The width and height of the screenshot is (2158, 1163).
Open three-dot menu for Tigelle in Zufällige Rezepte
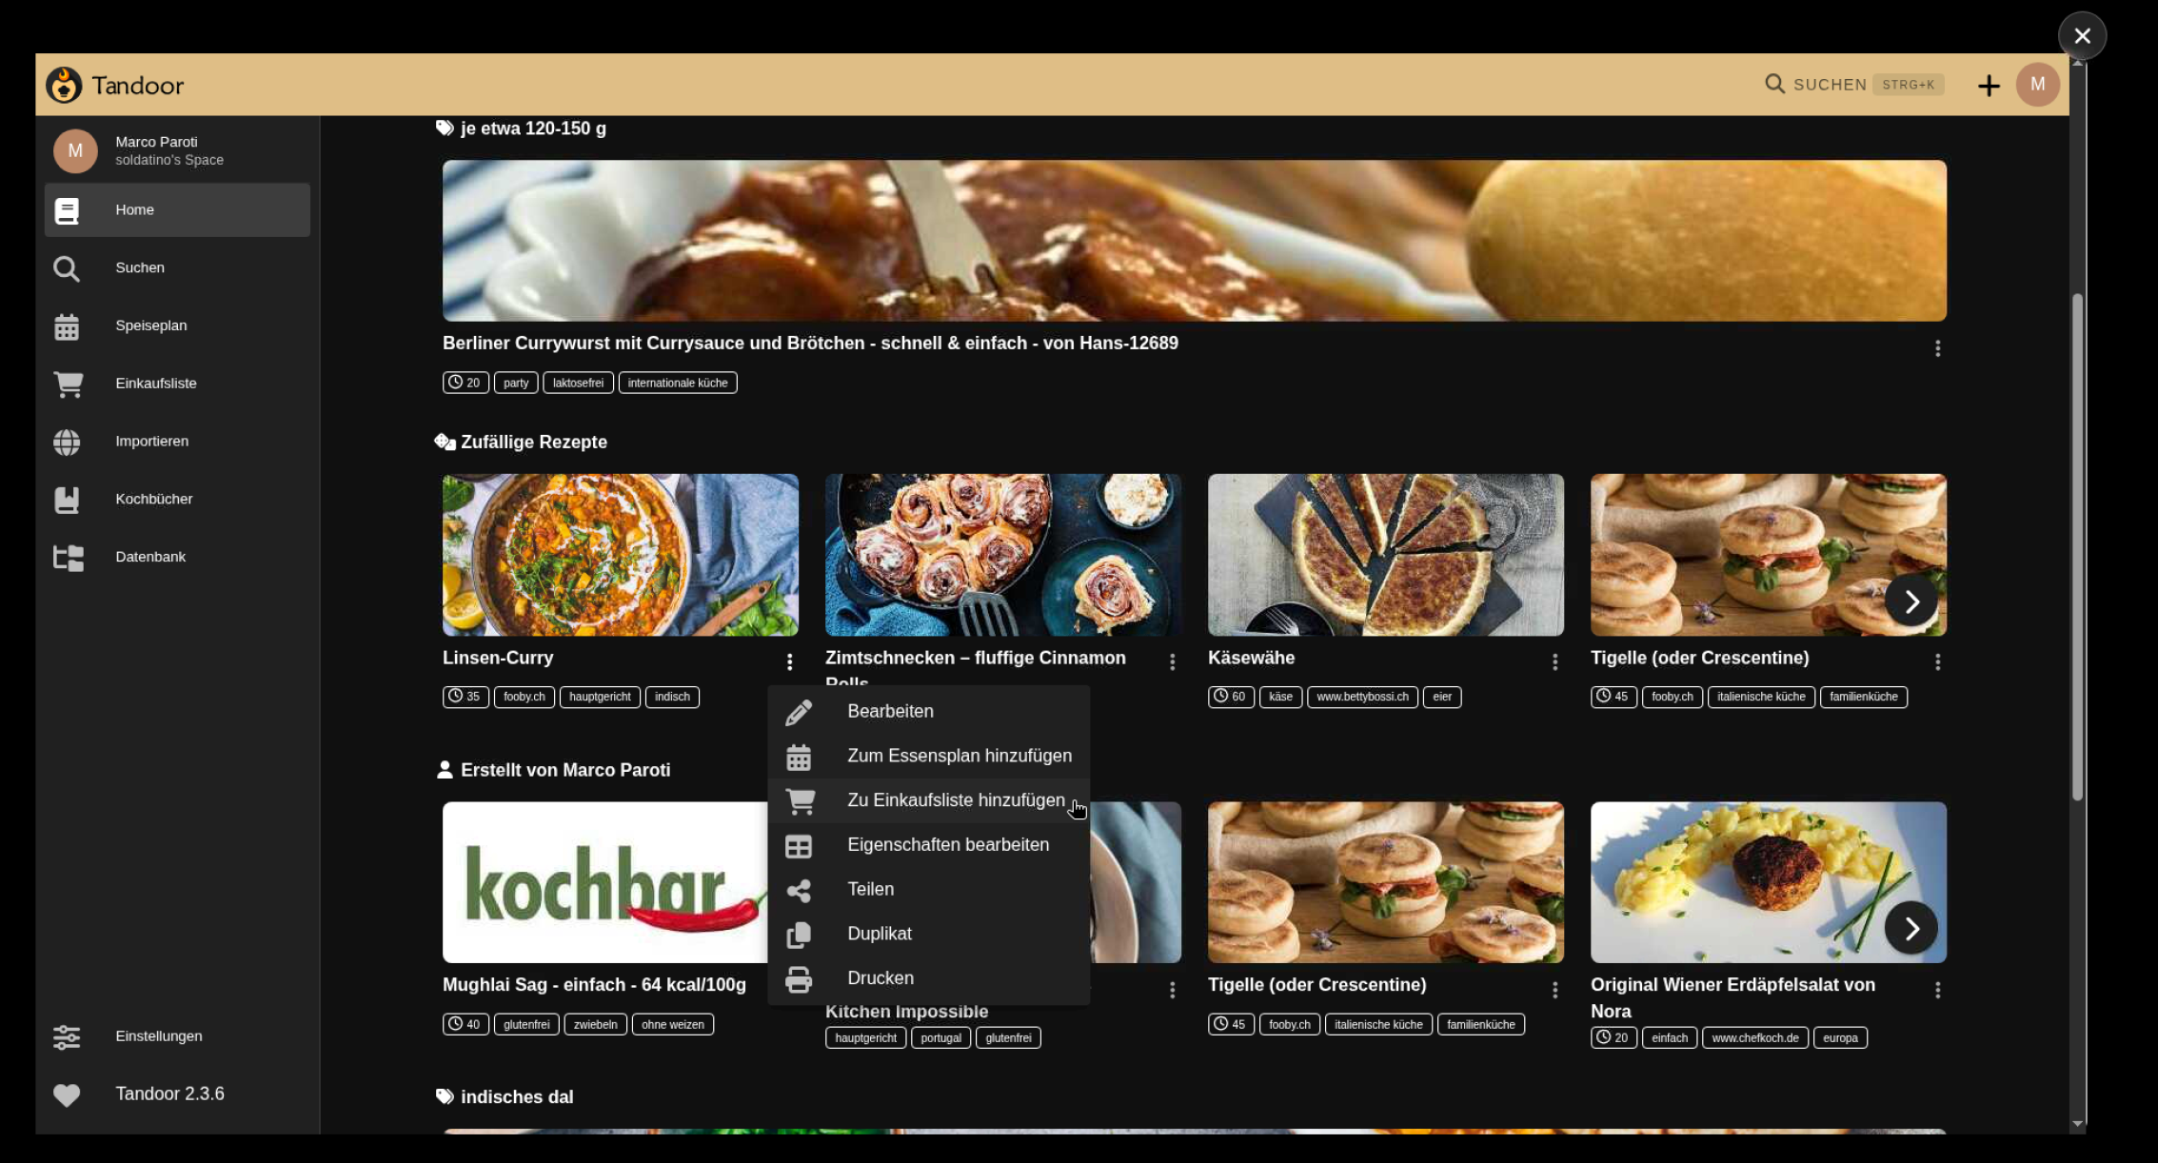pos(1937,662)
